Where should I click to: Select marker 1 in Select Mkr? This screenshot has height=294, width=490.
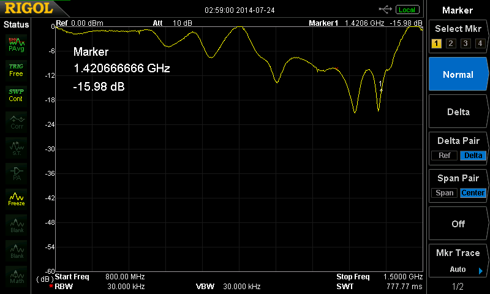[x=436, y=43]
